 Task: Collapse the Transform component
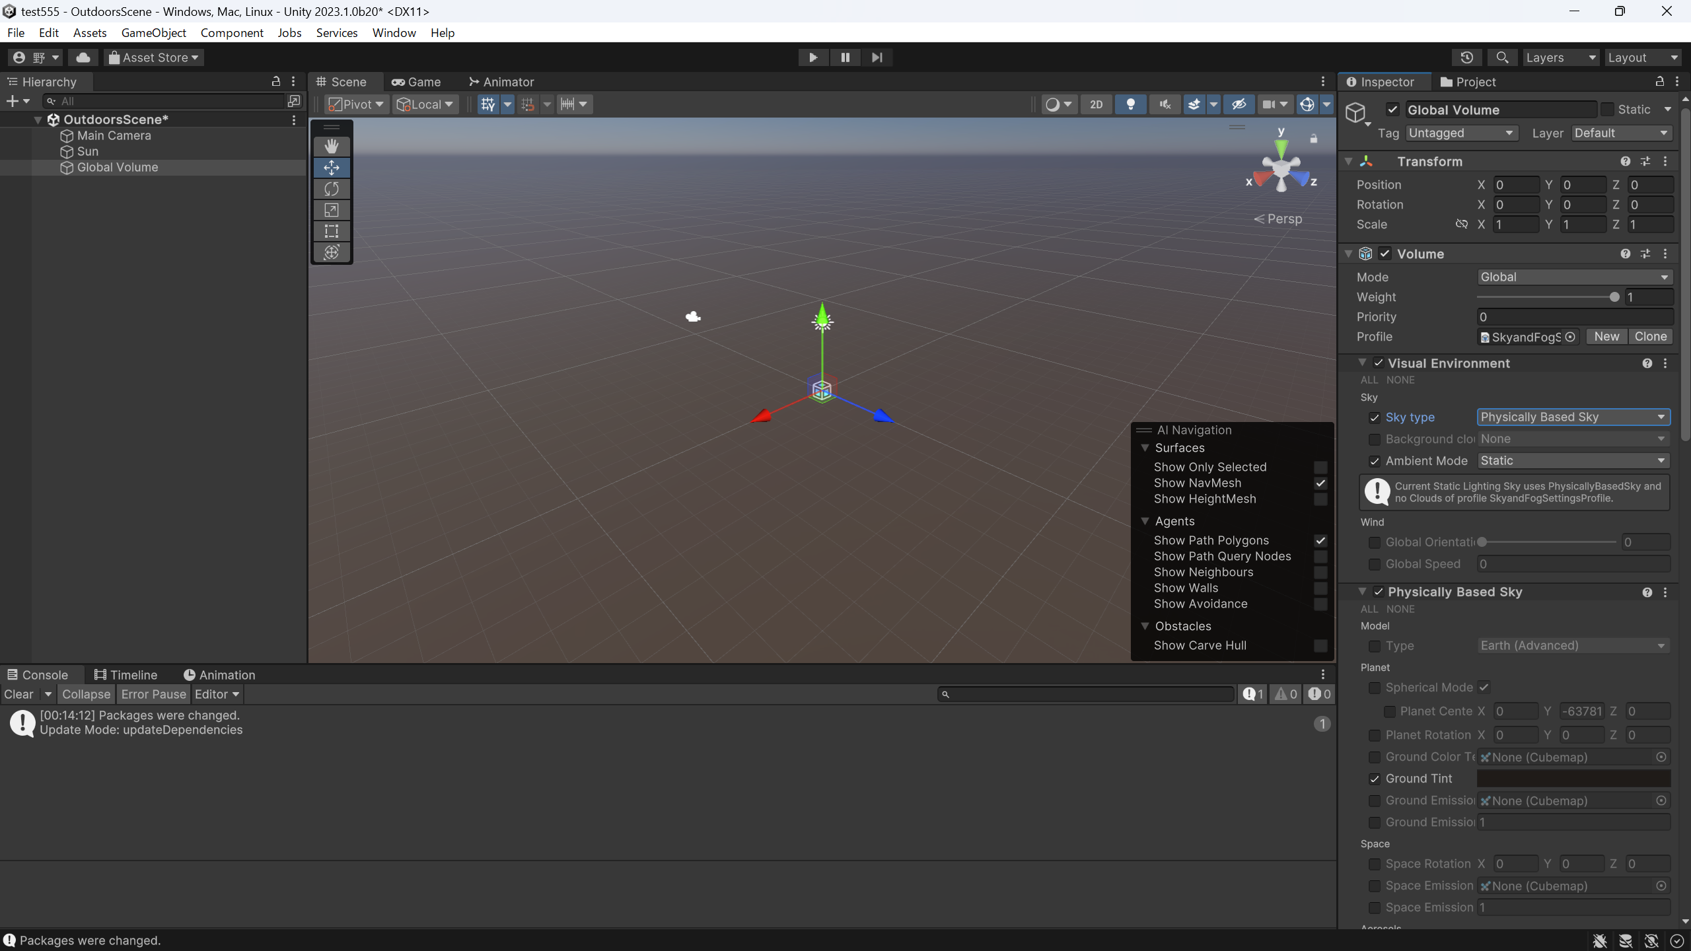[x=1349, y=160]
